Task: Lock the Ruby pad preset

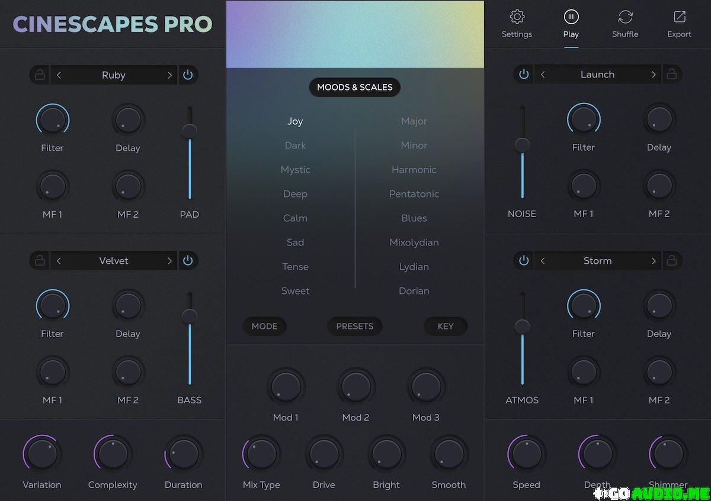Action: point(40,75)
